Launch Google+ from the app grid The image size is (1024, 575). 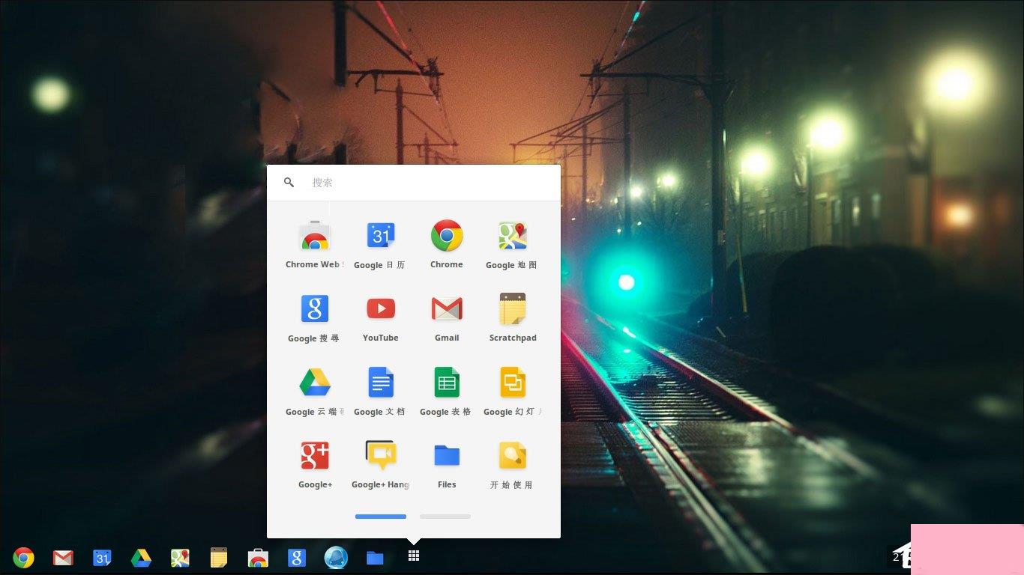(x=315, y=464)
